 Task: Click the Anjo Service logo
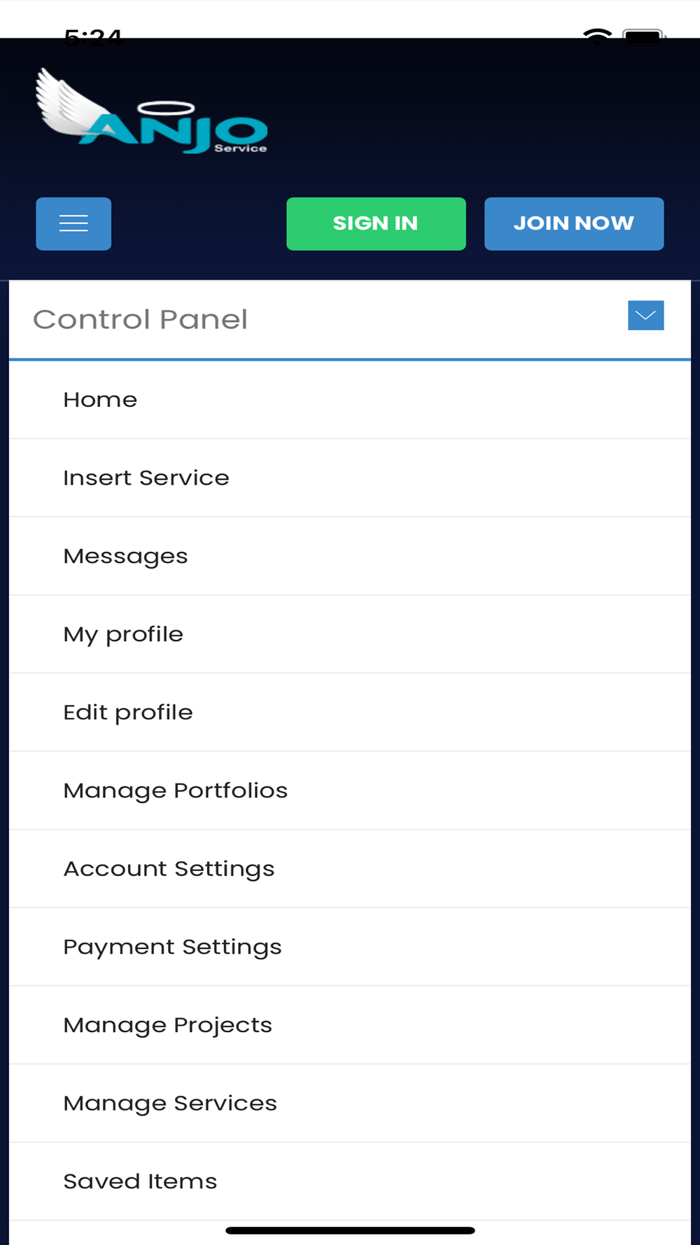(x=152, y=111)
